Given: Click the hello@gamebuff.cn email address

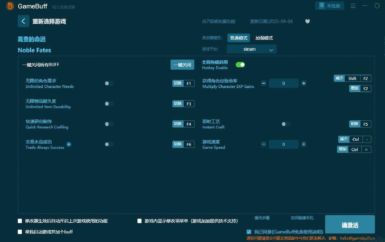Looking at the screenshot, I should [x=357, y=238].
